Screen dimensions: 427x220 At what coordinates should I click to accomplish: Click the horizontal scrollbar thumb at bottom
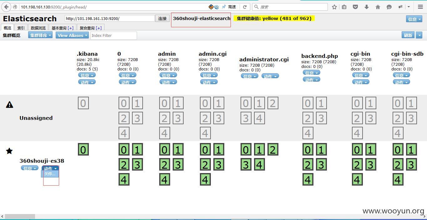pyautogui.click(x=20, y=216)
